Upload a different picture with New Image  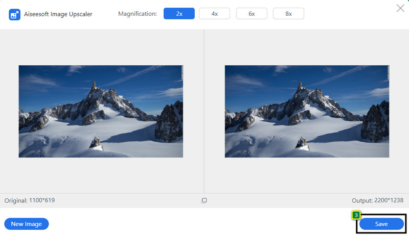click(x=27, y=224)
